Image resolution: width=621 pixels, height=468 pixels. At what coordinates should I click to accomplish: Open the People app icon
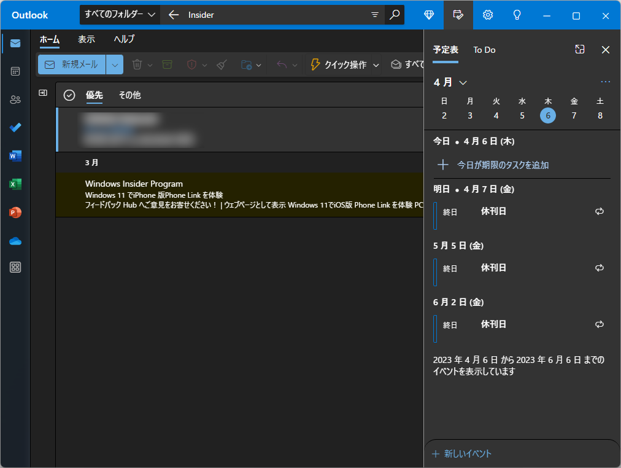(x=15, y=99)
